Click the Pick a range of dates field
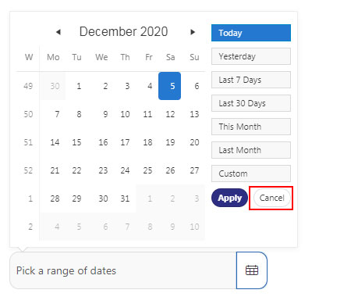This screenshot has width=358, height=304. coord(123,270)
